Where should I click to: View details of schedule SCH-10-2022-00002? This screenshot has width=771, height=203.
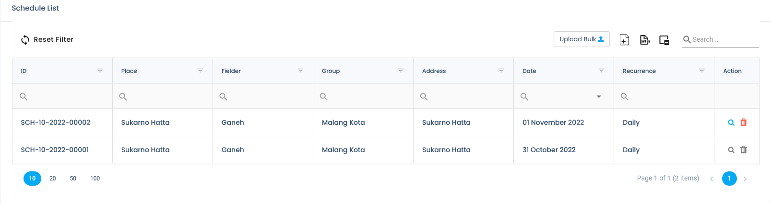point(731,122)
